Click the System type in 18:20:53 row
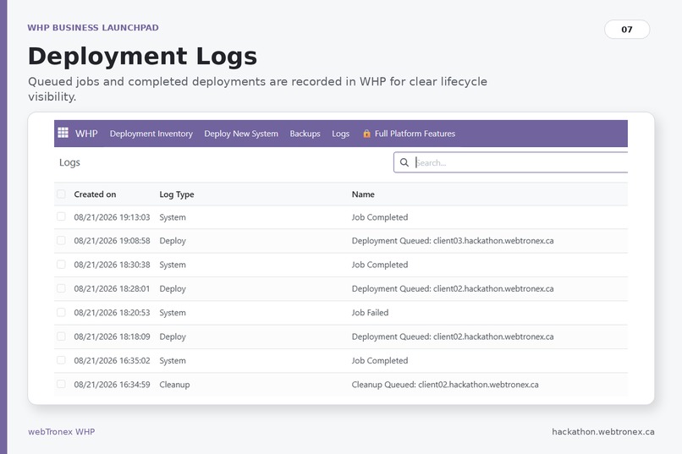Viewport: 682px width, 454px height. click(x=173, y=312)
